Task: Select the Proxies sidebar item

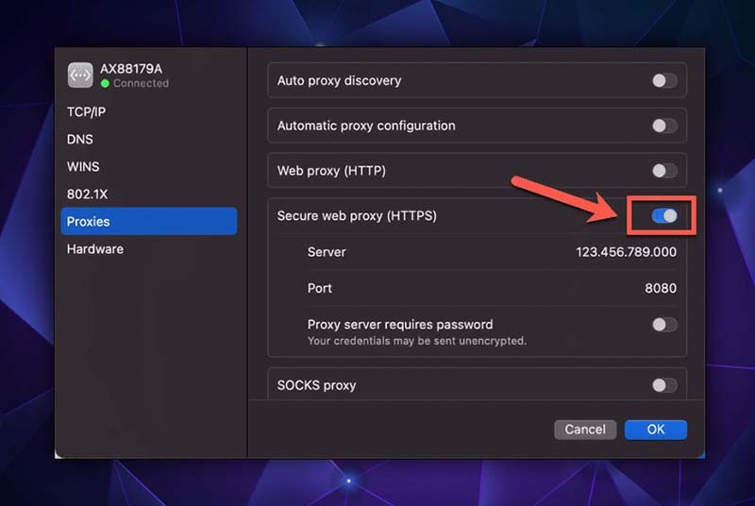Action: 89,222
